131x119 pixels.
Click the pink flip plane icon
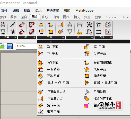pyautogui.click(x=86, y=106)
